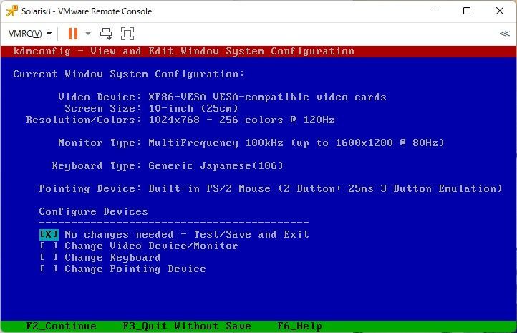The image size is (517, 333).
Task: Click the "Solaris8 - VMware Remote Console" window title
Action: [x=87, y=11]
